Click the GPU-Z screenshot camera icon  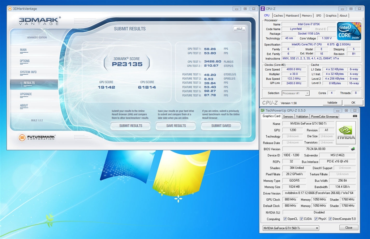(355, 116)
